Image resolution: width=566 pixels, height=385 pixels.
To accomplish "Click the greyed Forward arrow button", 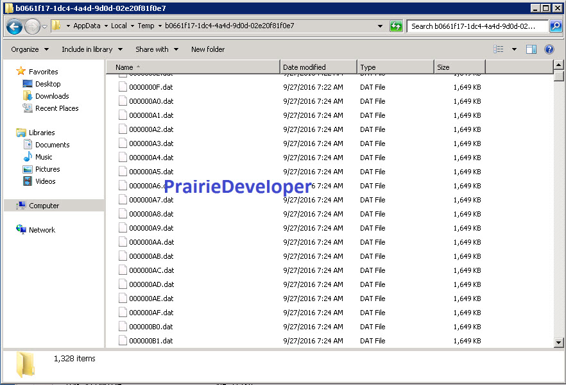I will click(32, 26).
